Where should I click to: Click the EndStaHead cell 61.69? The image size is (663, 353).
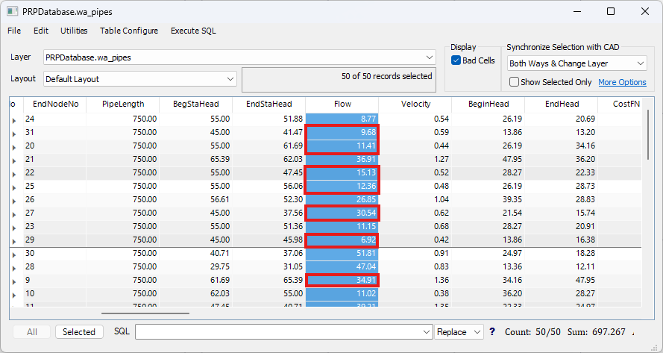coord(269,146)
